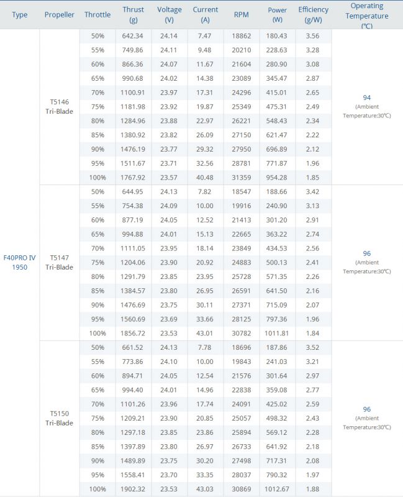Click the Current (A) column header
Image resolution: width=403 pixels, height=497 pixels.
pos(206,14)
